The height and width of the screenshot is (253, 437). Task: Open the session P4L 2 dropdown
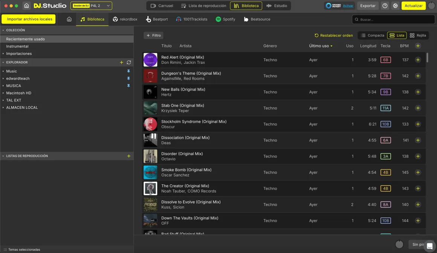92,6
